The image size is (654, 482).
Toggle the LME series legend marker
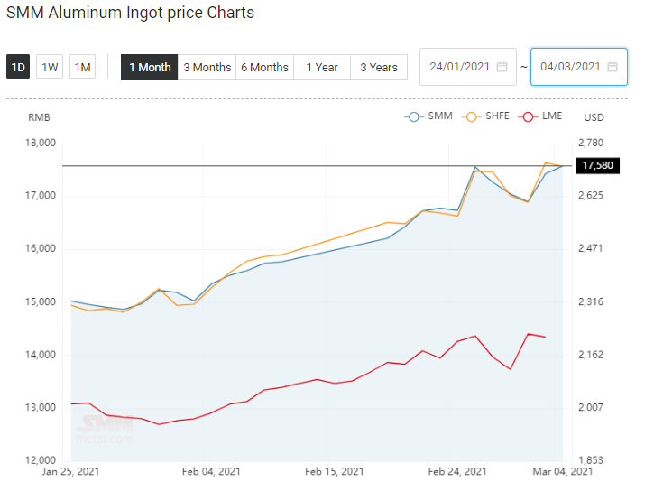[x=528, y=116]
